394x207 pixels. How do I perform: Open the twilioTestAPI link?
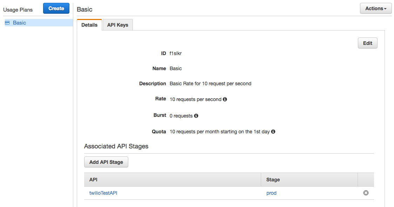tap(103, 193)
